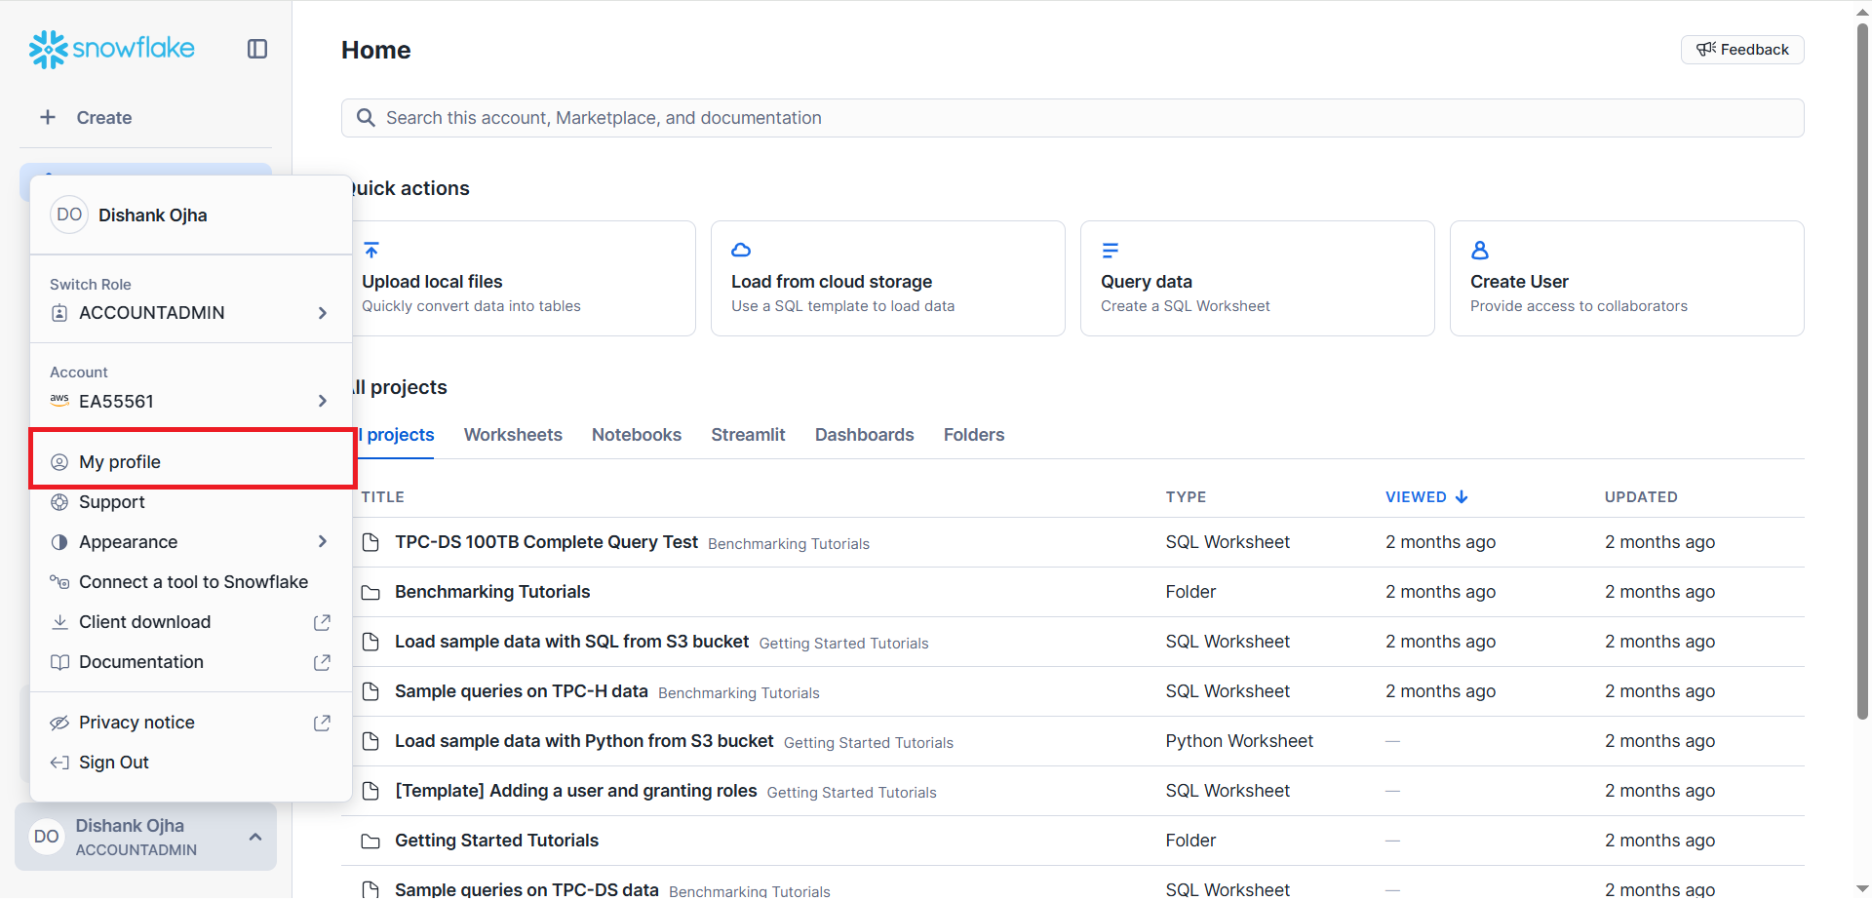
Task: Sort by the VIEWED column arrow
Action: point(1462,497)
